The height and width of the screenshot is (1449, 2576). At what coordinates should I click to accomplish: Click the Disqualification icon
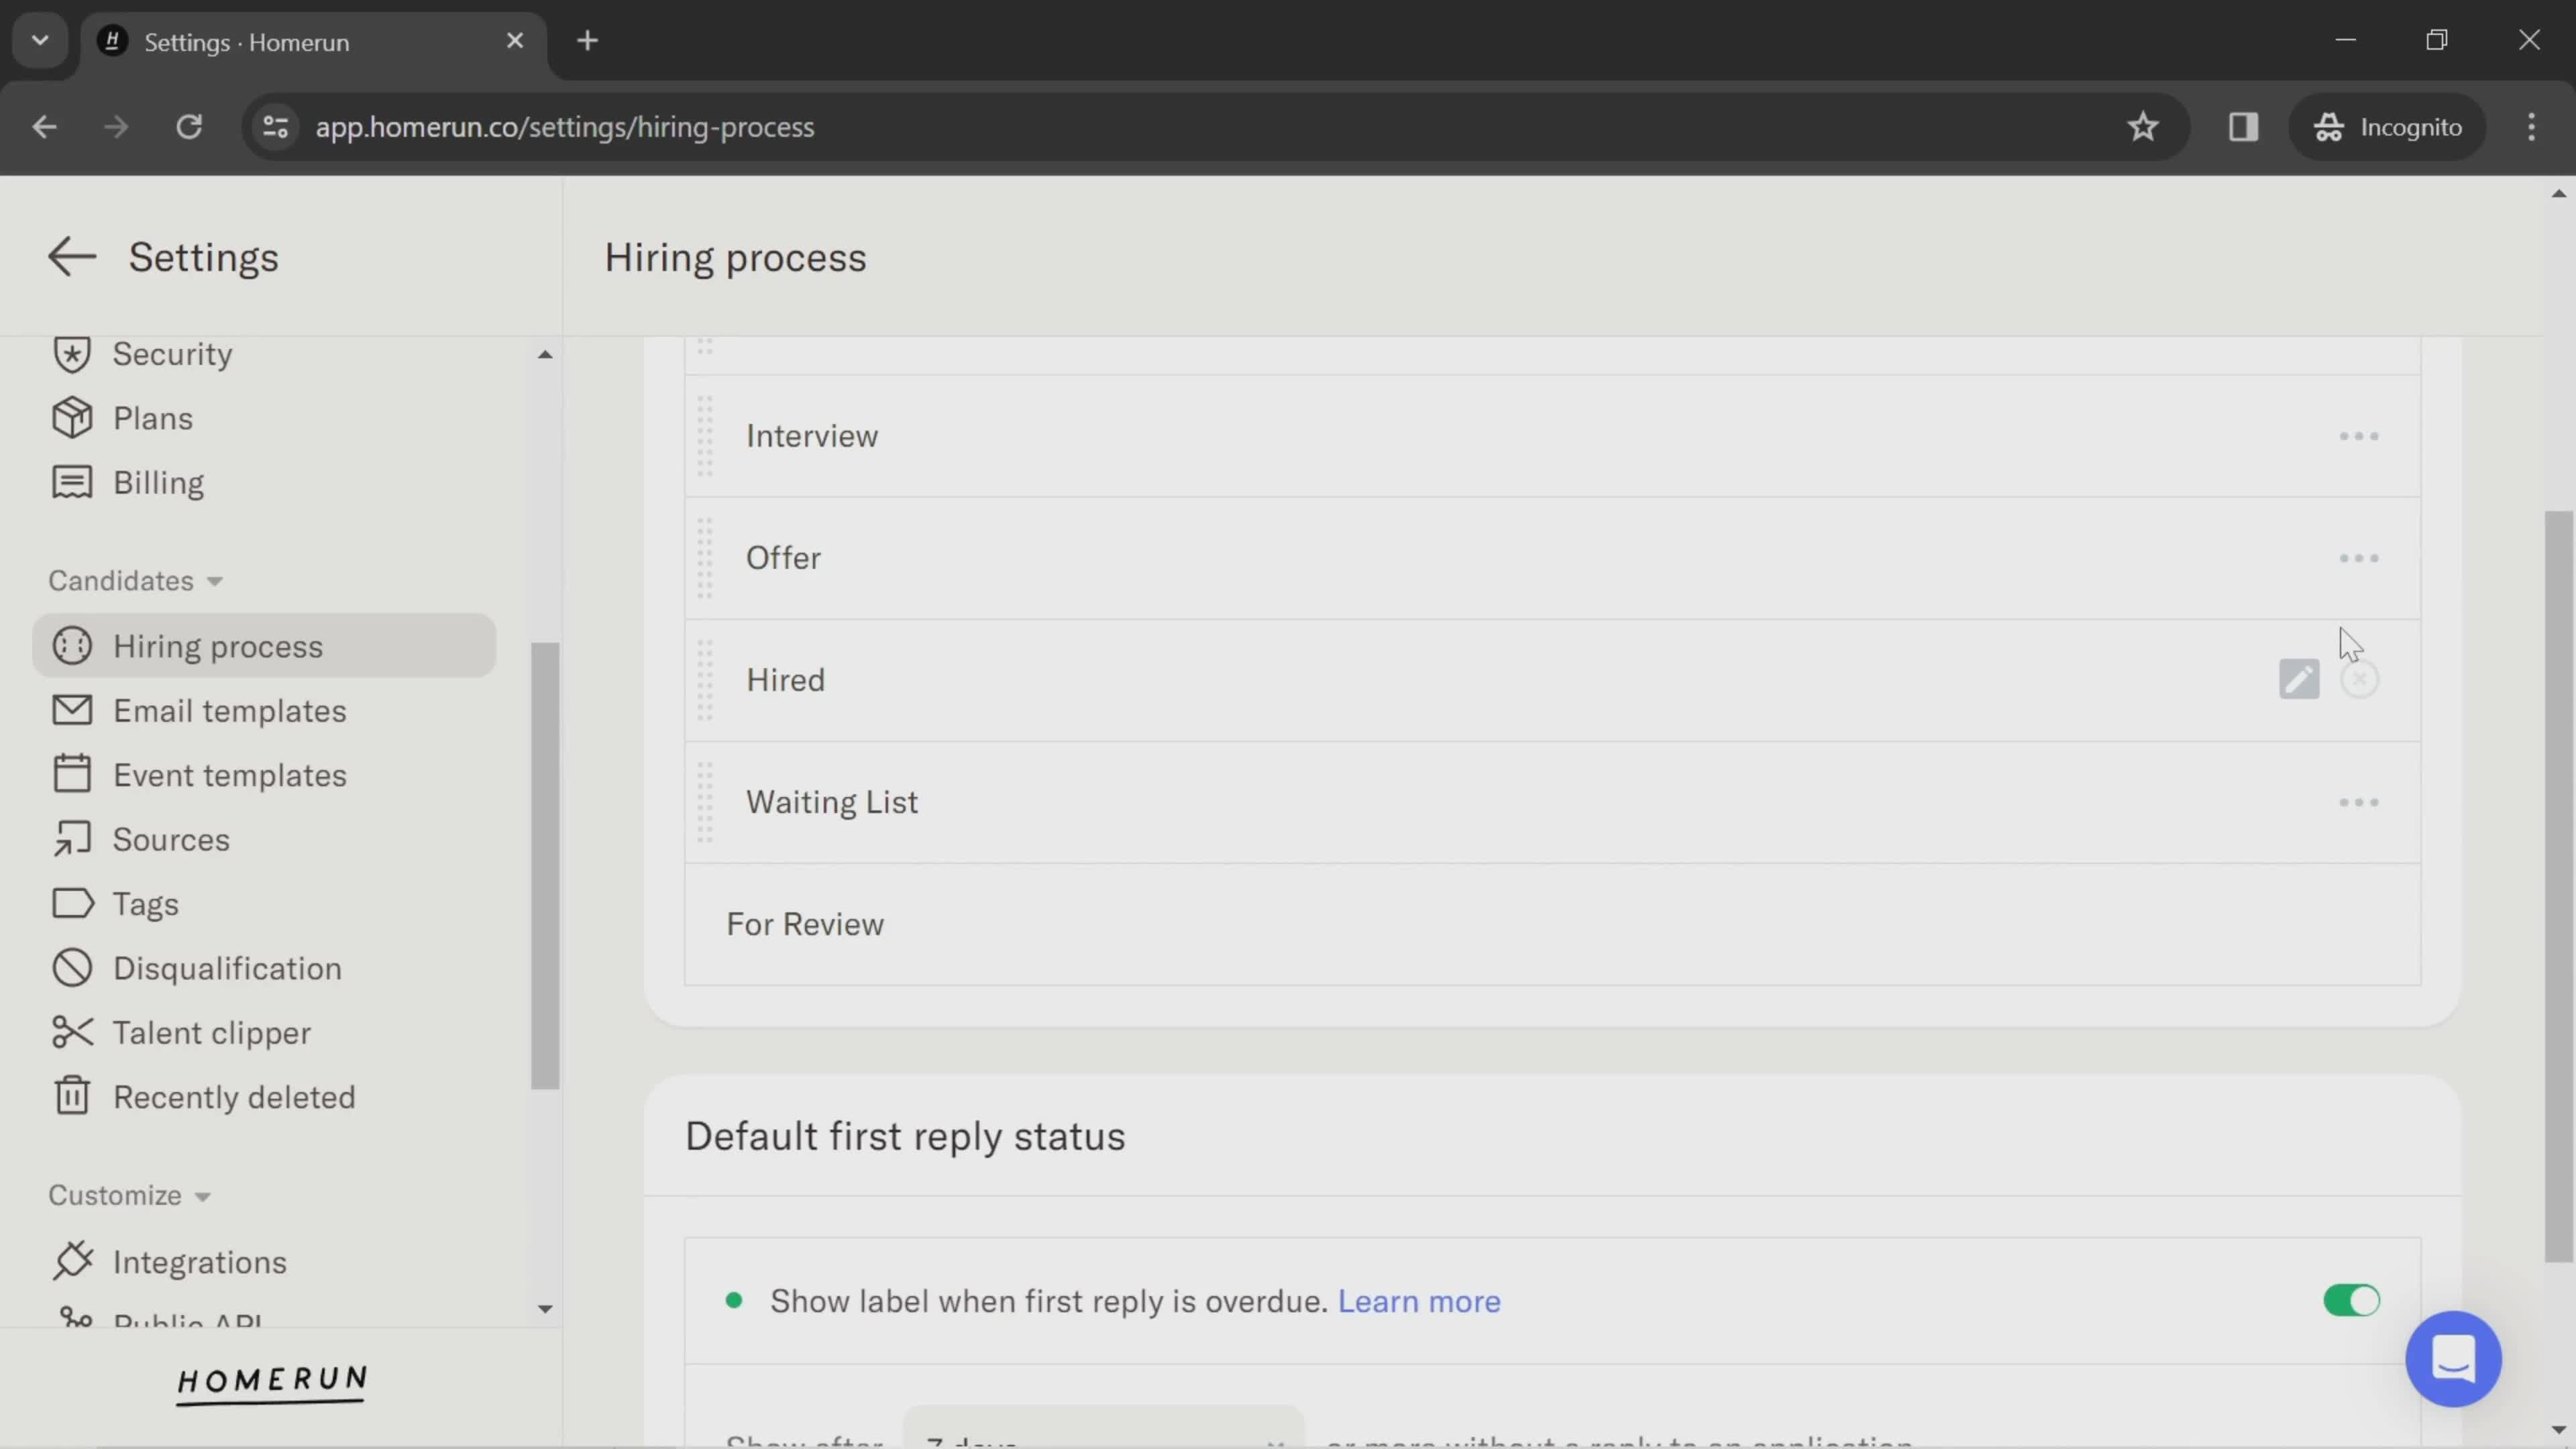point(72,968)
